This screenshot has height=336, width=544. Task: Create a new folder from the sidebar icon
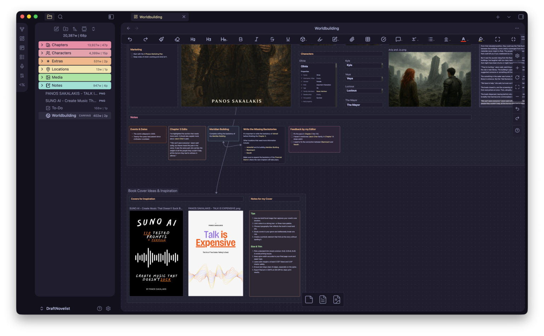(x=66, y=29)
